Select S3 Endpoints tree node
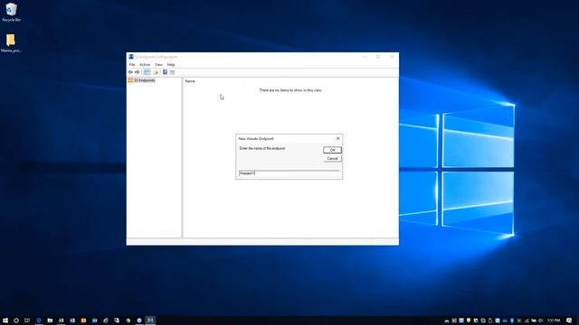This screenshot has height=325, width=579. click(142, 80)
